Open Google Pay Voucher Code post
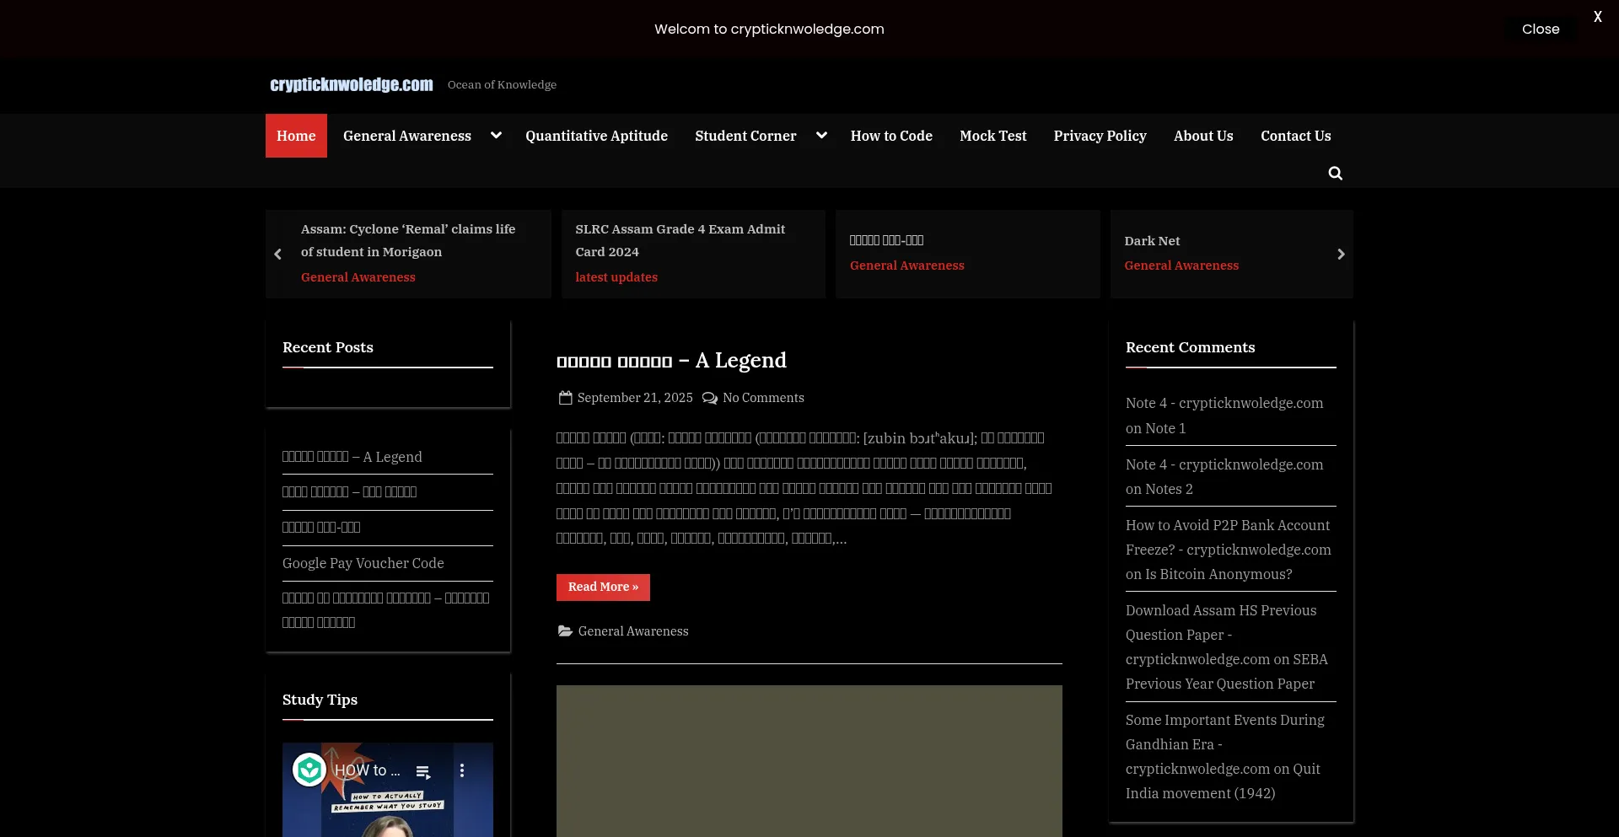 [363, 563]
